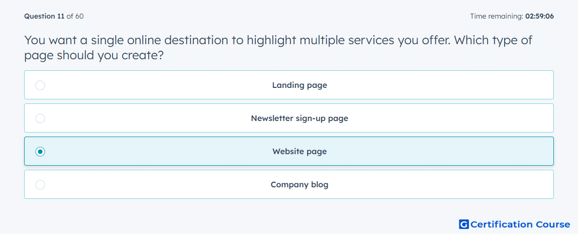This screenshot has width=578, height=234.
Task: Click the selected Website page radio button
Action: [40, 152]
